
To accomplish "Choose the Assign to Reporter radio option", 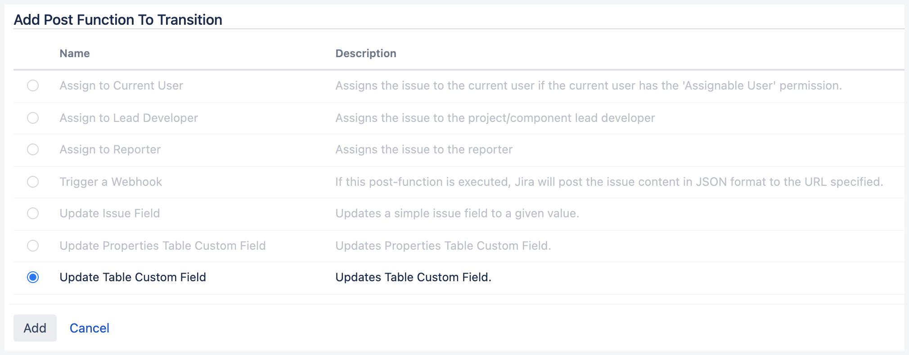I will [x=33, y=149].
